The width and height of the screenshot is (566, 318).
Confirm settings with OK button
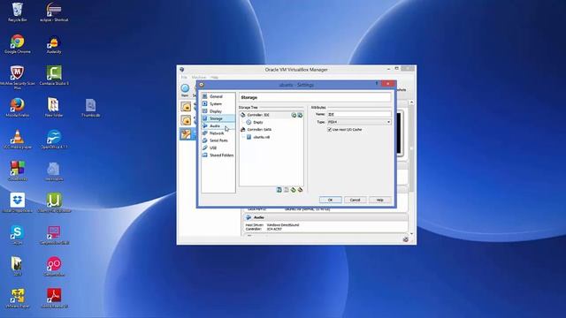click(x=330, y=201)
